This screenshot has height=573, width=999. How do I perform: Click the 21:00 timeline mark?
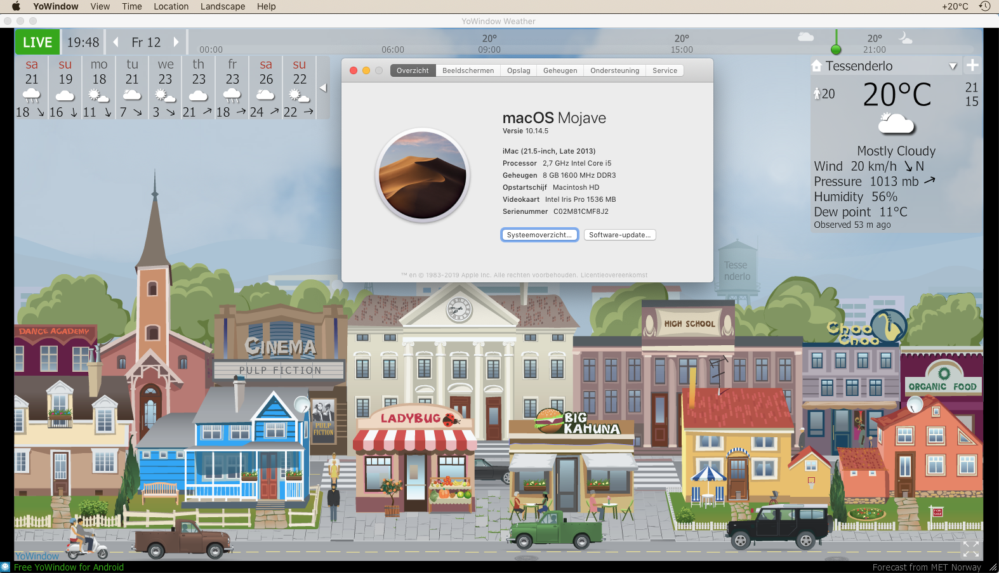pos(875,49)
